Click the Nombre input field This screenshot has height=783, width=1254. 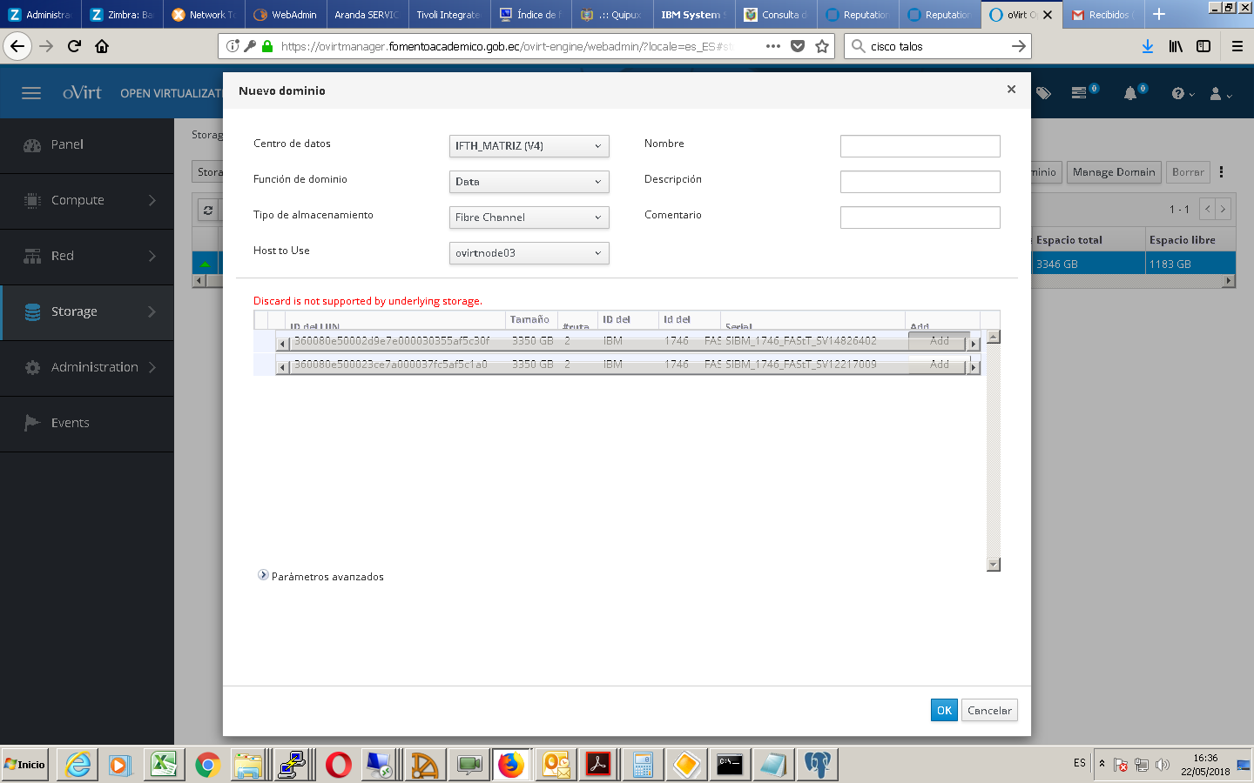[x=920, y=146]
